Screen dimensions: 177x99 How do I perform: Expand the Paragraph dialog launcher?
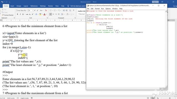(75, 18)
